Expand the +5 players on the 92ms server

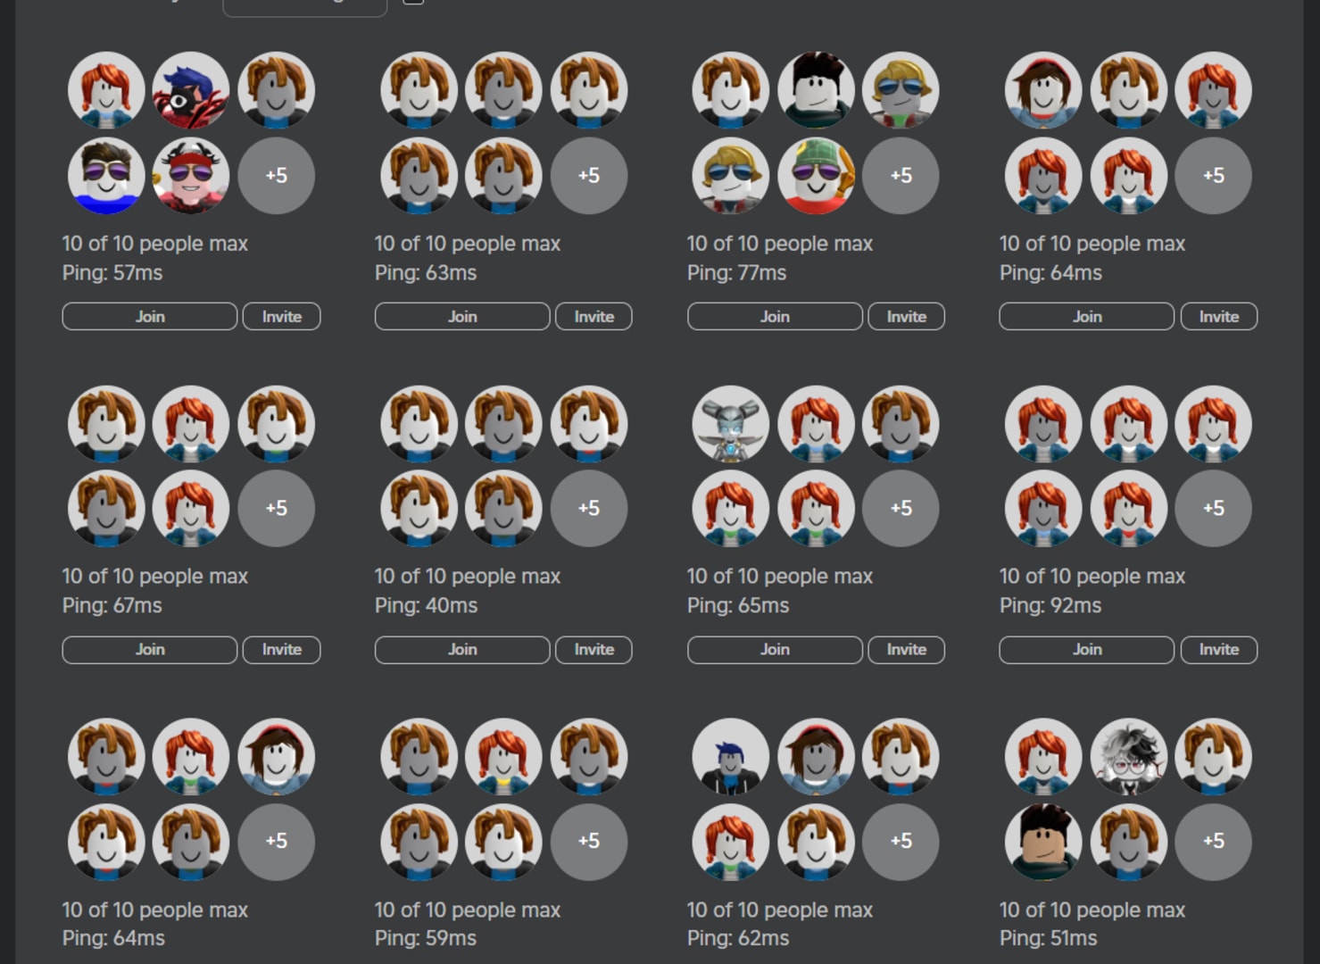(x=1213, y=509)
